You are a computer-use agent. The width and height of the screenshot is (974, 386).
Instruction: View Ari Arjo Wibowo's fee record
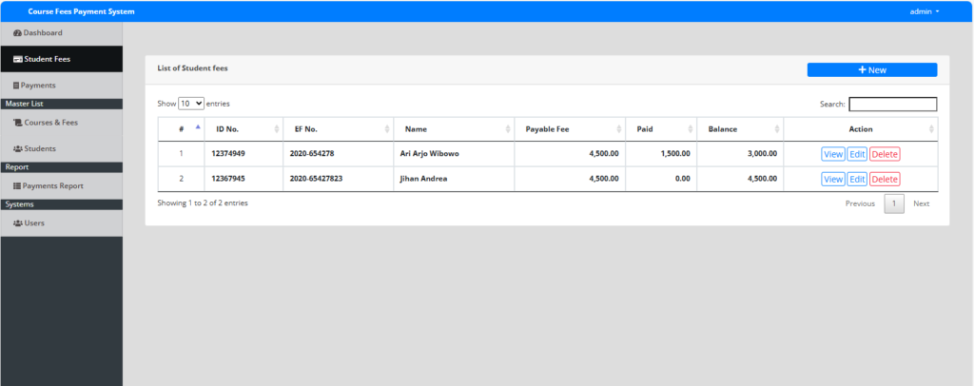[x=832, y=154]
